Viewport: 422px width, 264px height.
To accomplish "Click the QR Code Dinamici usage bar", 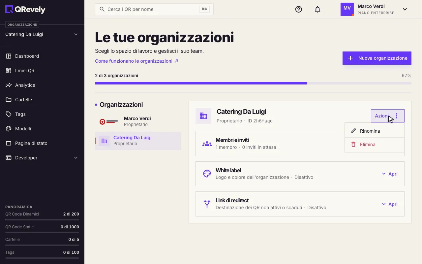I will 42,220.
